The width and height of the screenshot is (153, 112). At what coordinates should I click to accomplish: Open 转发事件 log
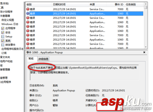click(10, 45)
